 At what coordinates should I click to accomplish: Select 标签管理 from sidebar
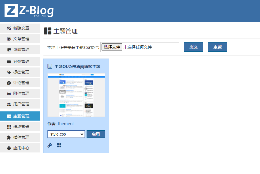click(20, 72)
